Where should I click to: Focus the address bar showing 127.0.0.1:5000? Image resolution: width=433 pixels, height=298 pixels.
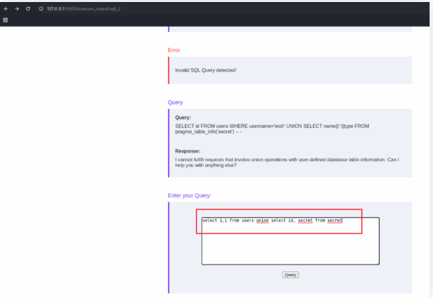82,8
